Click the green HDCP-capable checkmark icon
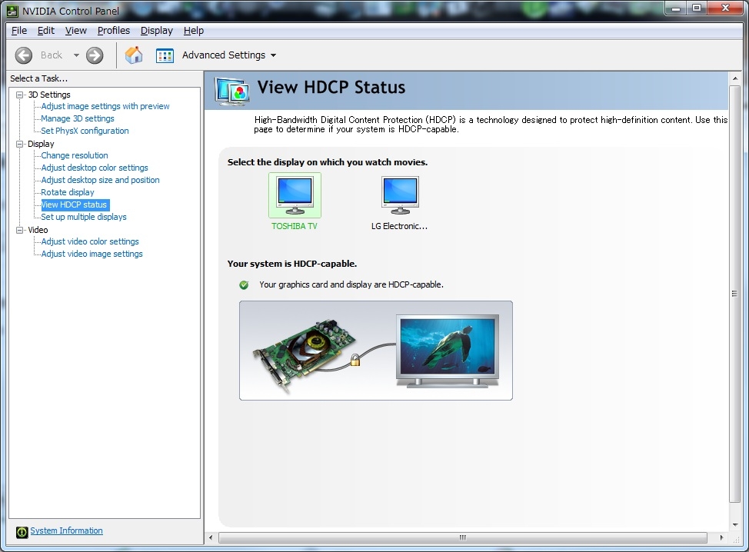 pos(244,285)
